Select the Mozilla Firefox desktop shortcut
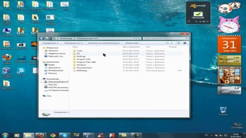Viewport: 246px width, 138px height. point(7,59)
